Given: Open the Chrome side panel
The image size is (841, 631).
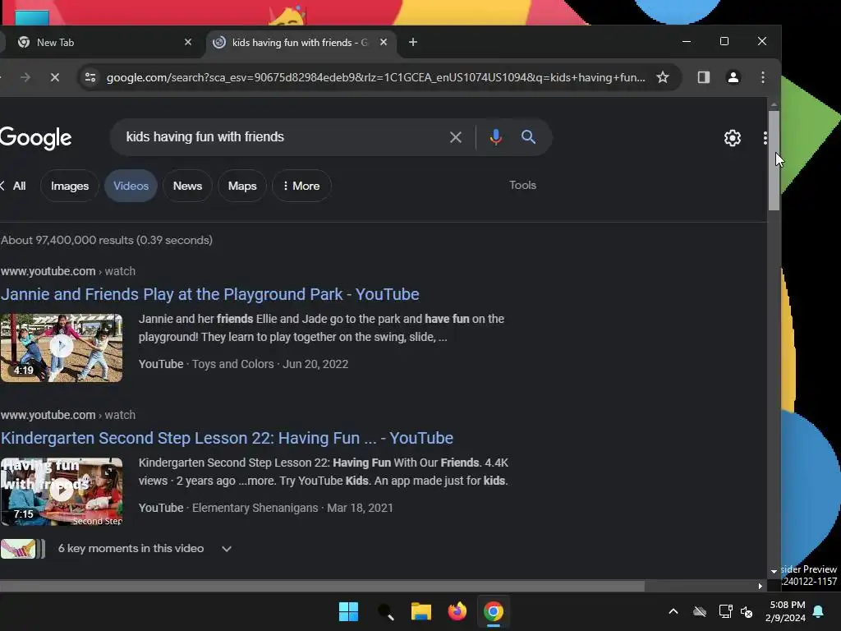Looking at the screenshot, I should (x=704, y=77).
